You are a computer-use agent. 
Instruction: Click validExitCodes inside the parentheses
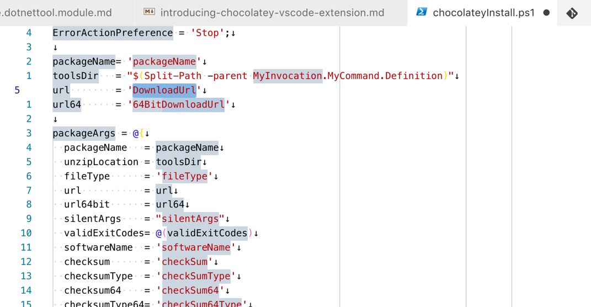(207, 233)
